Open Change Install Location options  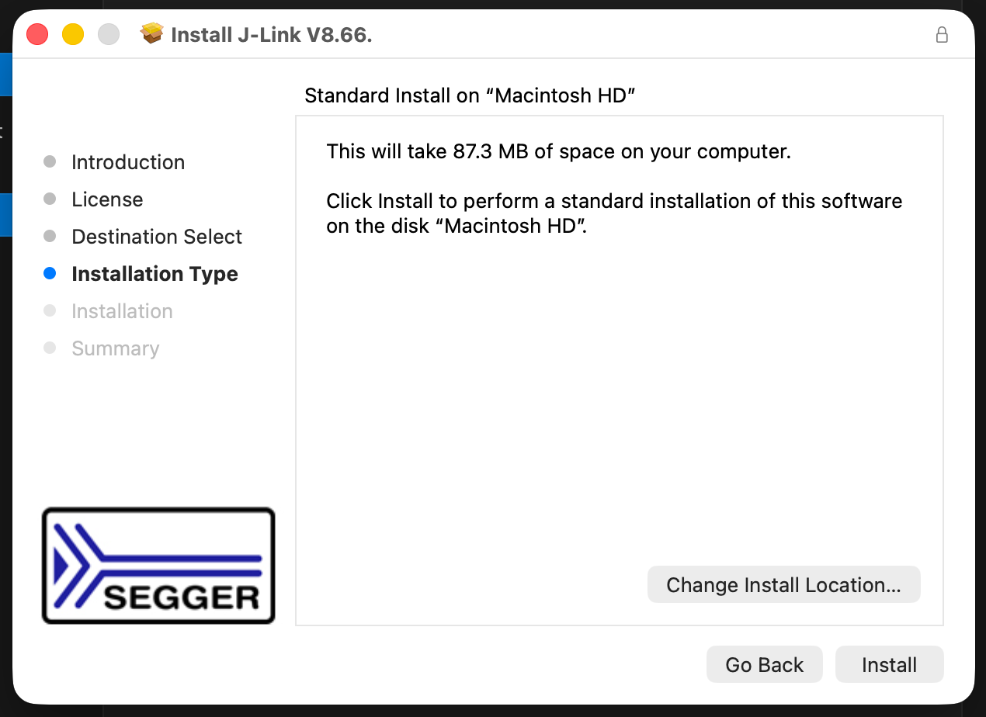(783, 585)
